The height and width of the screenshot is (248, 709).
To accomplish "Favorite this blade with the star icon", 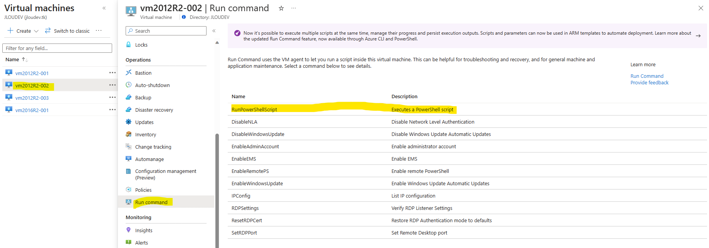I will point(281,8).
